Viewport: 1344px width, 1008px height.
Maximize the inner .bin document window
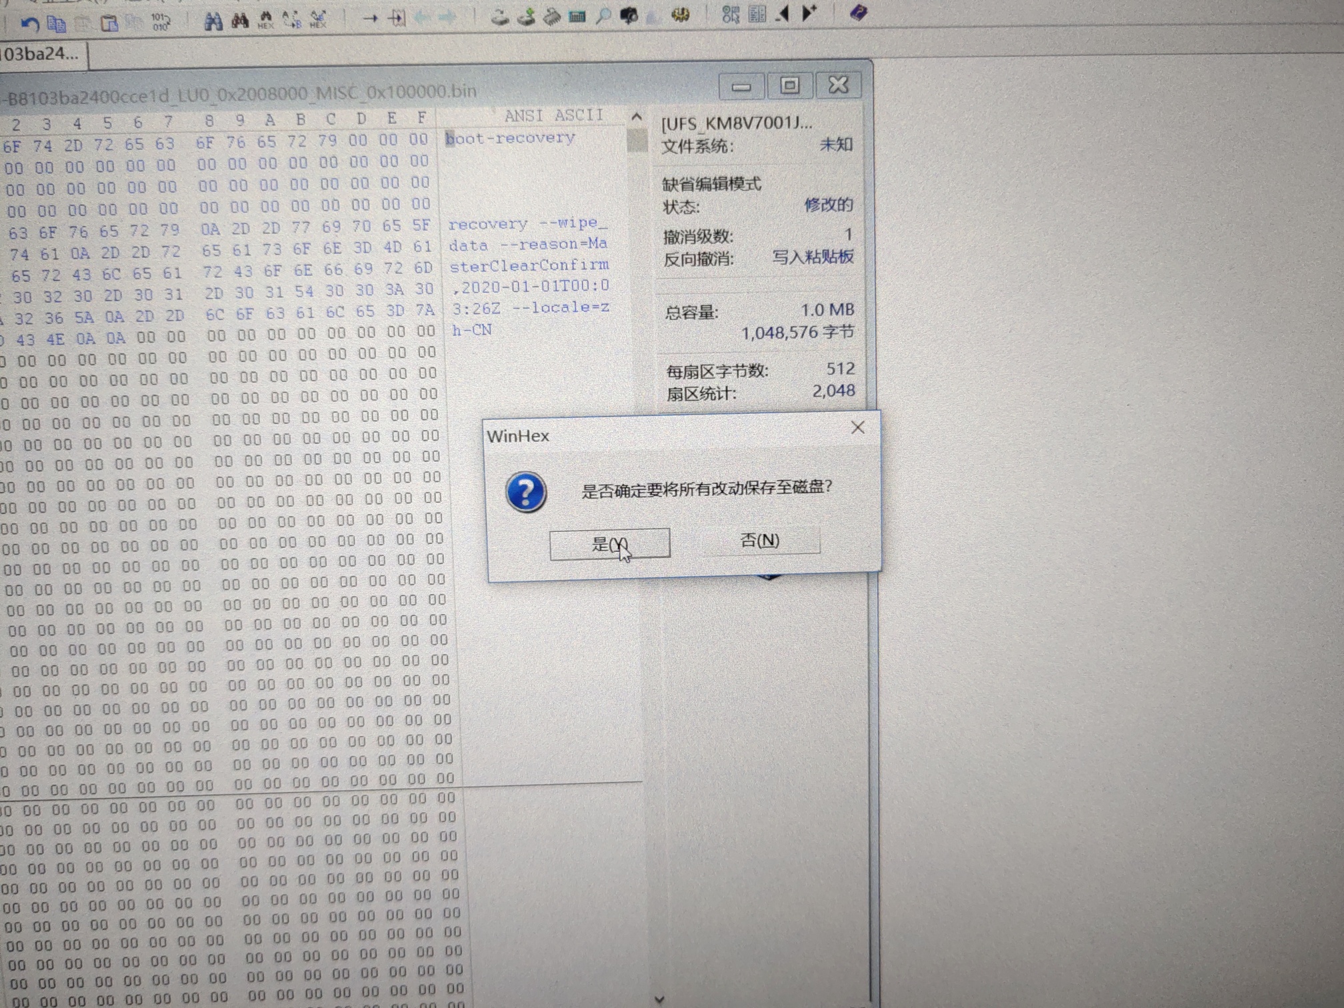pos(790,85)
